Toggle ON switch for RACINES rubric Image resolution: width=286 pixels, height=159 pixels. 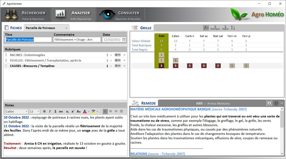point(118,55)
